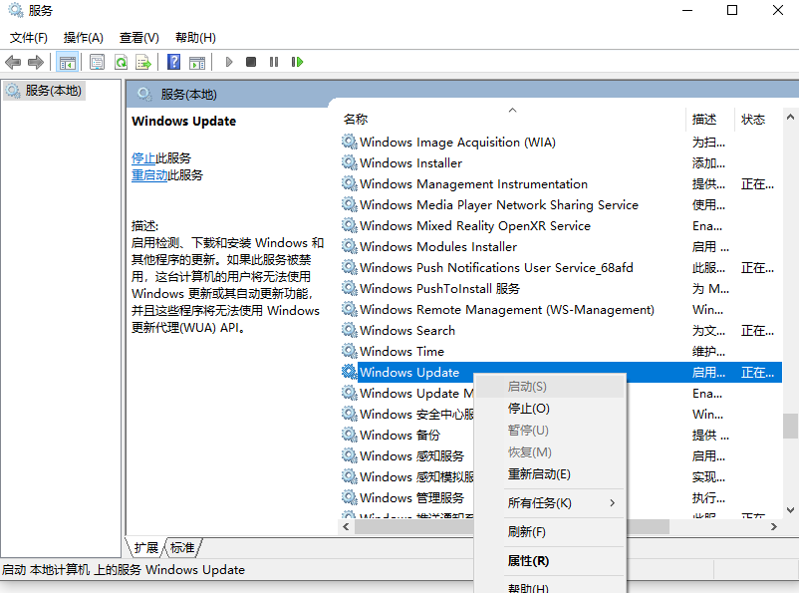Click the 重启动 service link
The width and height of the screenshot is (799, 593).
(149, 175)
